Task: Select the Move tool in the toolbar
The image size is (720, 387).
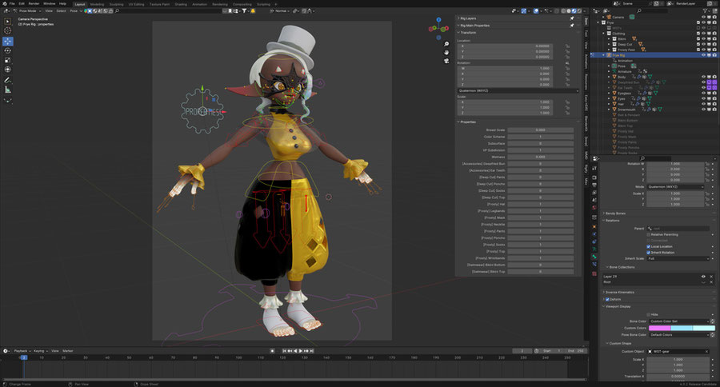Action: 8,41
